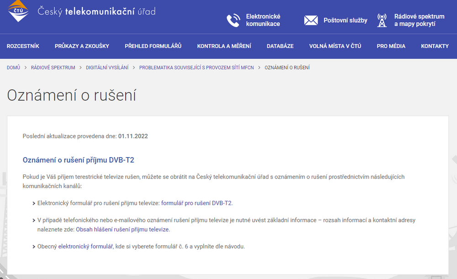
Task: Click the postal envelope icon
Action: point(311,20)
